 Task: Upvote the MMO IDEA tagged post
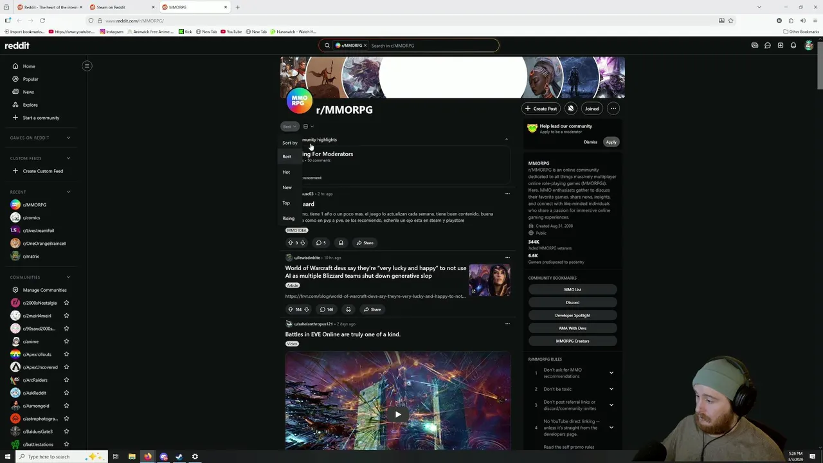coord(290,243)
